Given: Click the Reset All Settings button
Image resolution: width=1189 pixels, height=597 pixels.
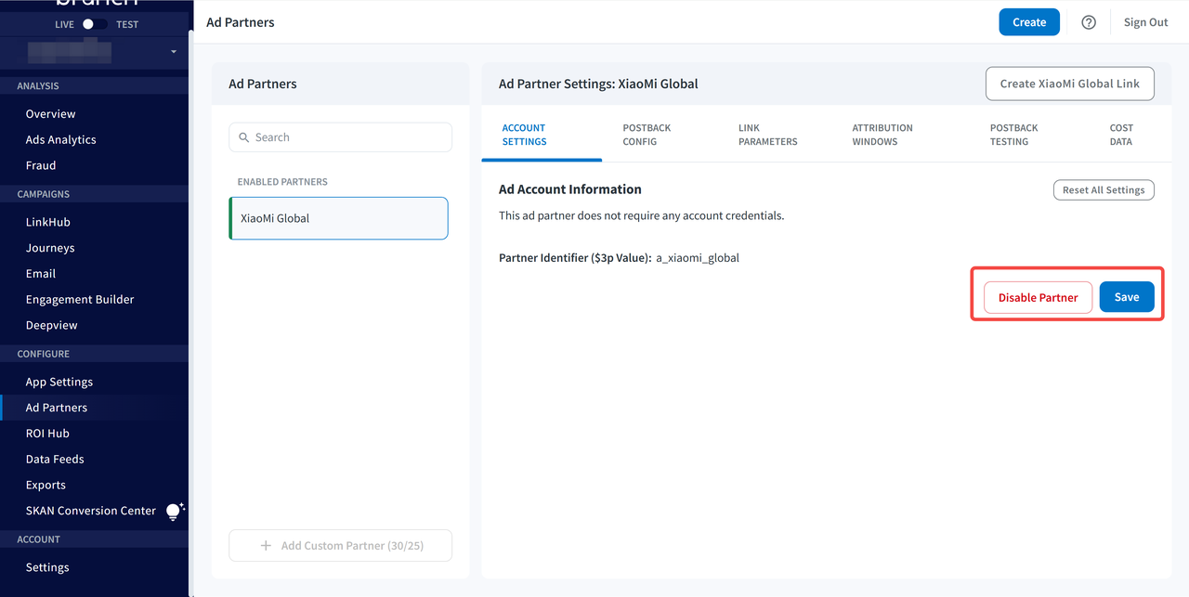Looking at the screenshot, I should (x=1103, y=190).
